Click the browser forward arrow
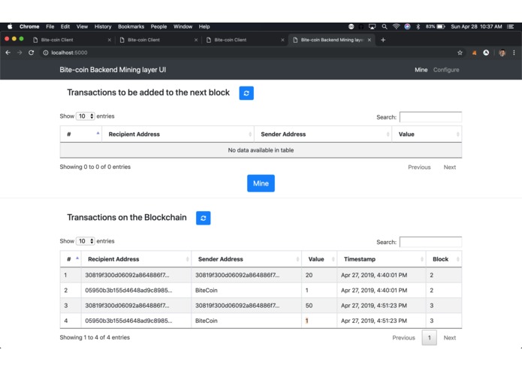 (20, 53)
